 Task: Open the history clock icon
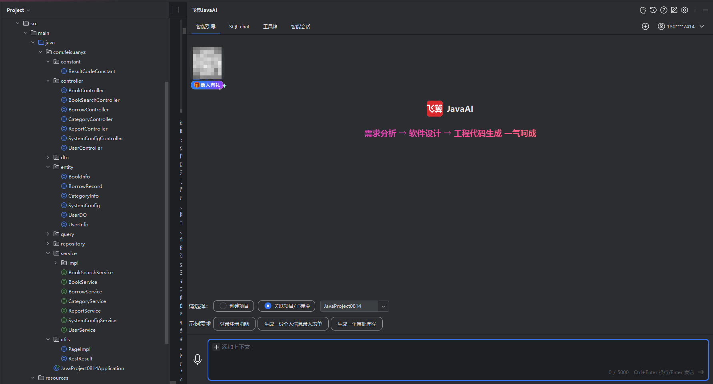[x=653, y=10]
